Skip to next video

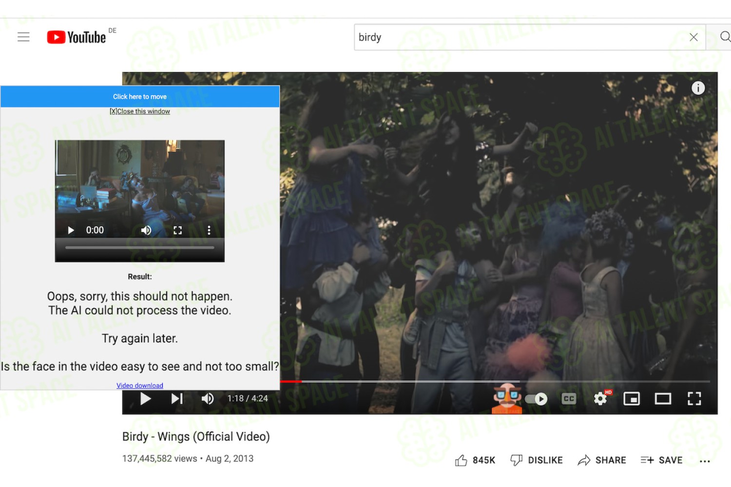(x=177, y=399)
